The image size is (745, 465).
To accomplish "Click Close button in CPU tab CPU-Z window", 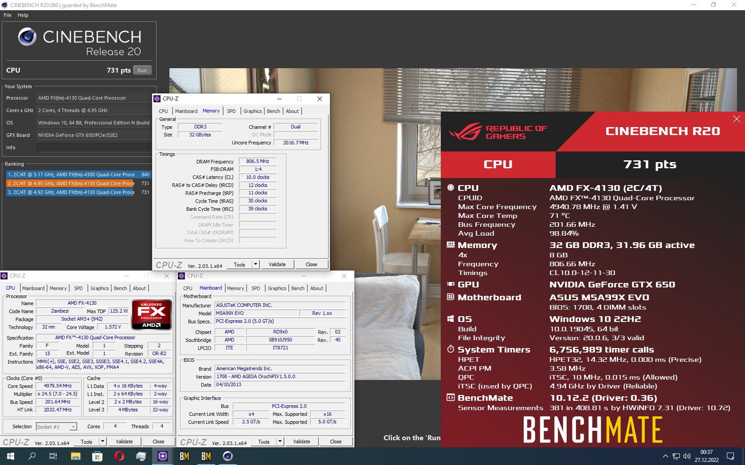I will [x=158, y=442].
